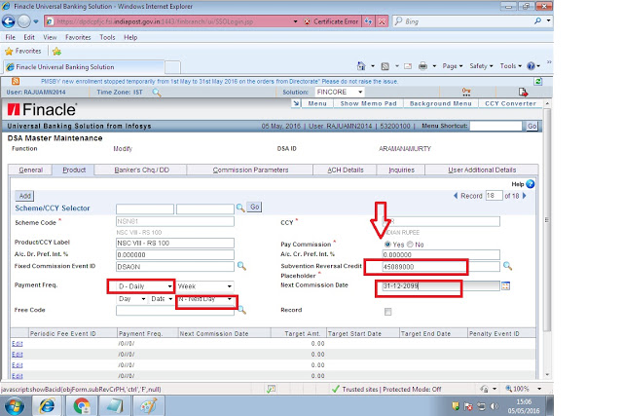Open the Tools menu in menu bar
The height and width of the screenshot is (416, 623).
[107, 37]
